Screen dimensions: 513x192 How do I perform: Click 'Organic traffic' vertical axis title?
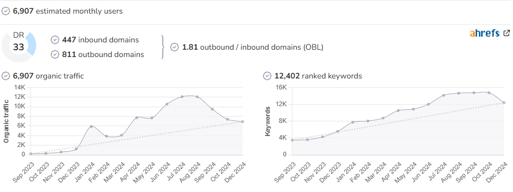click(x=6, y=121)
